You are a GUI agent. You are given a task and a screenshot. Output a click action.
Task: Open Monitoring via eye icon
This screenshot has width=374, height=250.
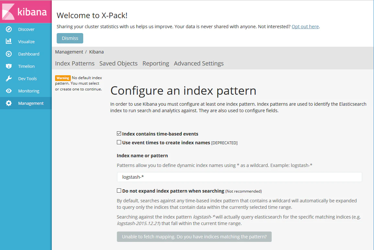(x=9, y=91)
